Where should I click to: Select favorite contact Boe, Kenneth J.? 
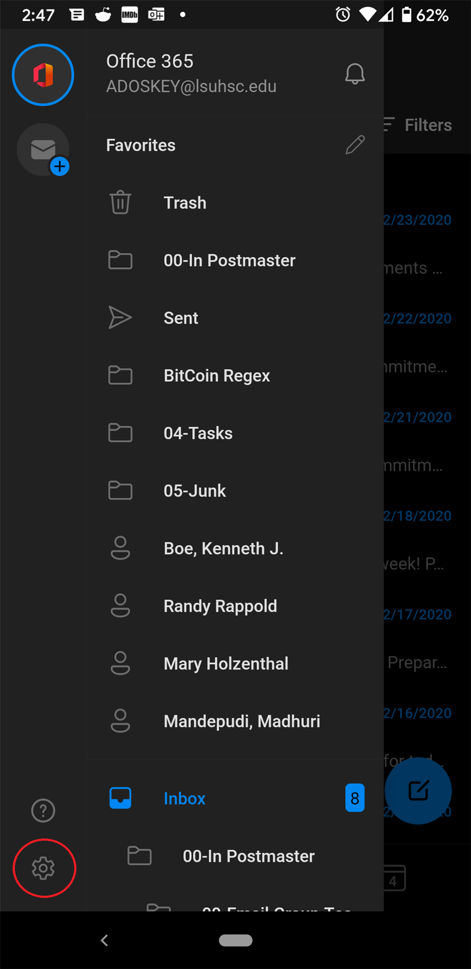pyautogui.click(x=223, y=549)
